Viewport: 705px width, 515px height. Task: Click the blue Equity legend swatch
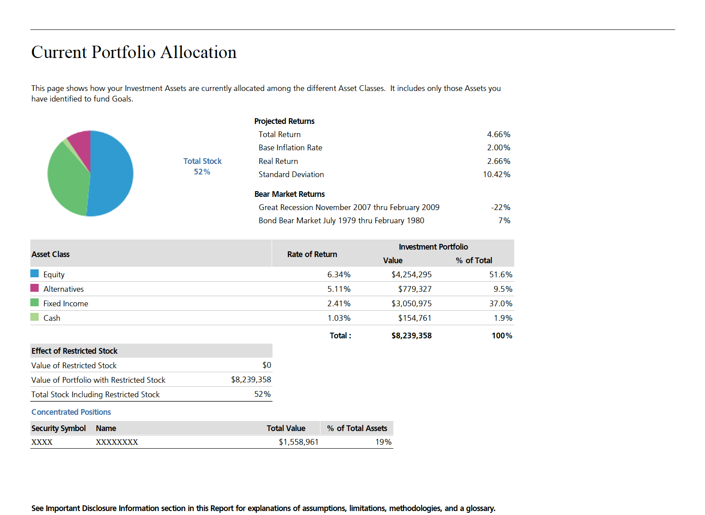coord(34,274)
